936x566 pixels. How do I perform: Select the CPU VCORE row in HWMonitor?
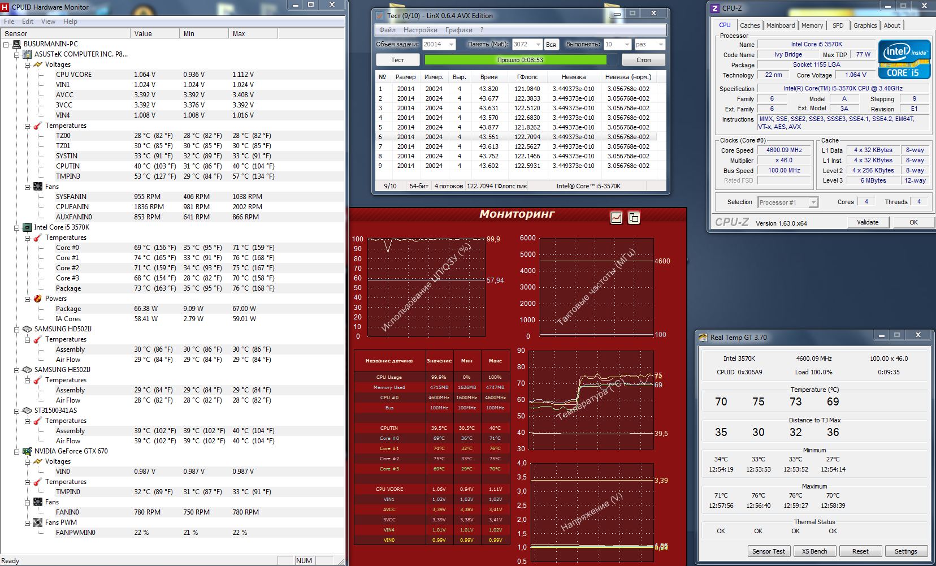pyautogui.click(x=172, y=75)
